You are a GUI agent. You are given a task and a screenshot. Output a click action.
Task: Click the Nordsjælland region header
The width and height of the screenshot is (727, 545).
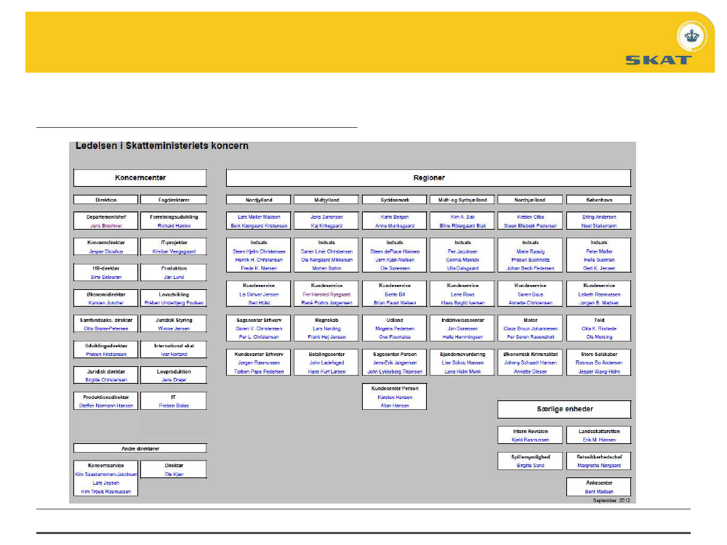click(x=530, y=200)
